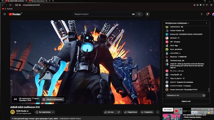Image resolution: width=214 pixels, height=120 pixels.
Task: Add page to bookmarks heart icon
Action: [x=207, y=5]
